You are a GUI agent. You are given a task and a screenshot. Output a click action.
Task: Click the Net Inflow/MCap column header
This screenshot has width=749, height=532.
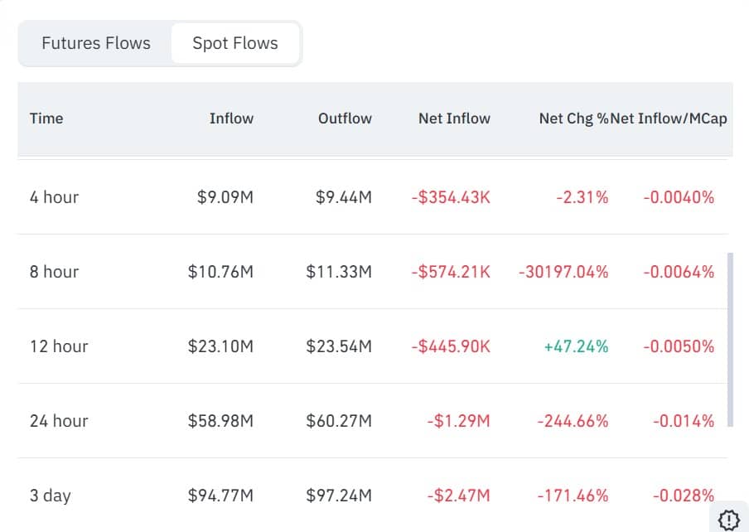669,118
